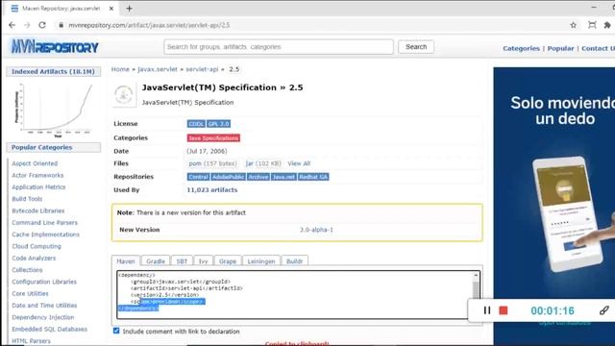Open the Java.net repository badge
Image resolution: width=615 pixels, height=346 pixels.
click(283, 177)
